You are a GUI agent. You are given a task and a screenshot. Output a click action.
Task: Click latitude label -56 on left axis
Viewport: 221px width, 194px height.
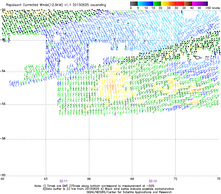click(x=3, y=104)
